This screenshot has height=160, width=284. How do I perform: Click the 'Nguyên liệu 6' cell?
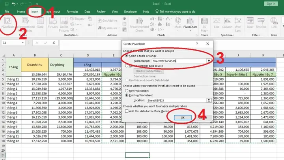[x=238, y=74]
